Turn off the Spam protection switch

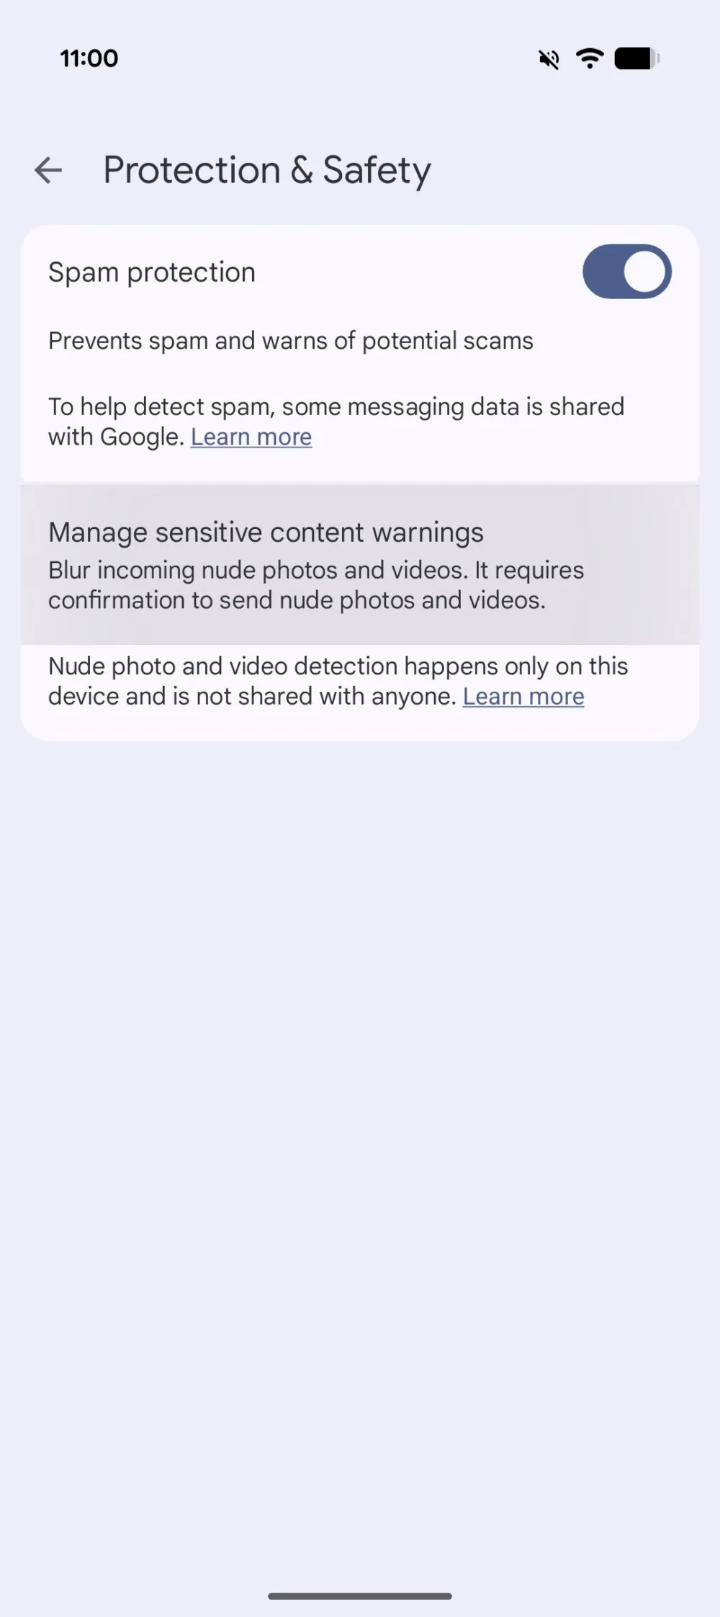tap(626, 272)
